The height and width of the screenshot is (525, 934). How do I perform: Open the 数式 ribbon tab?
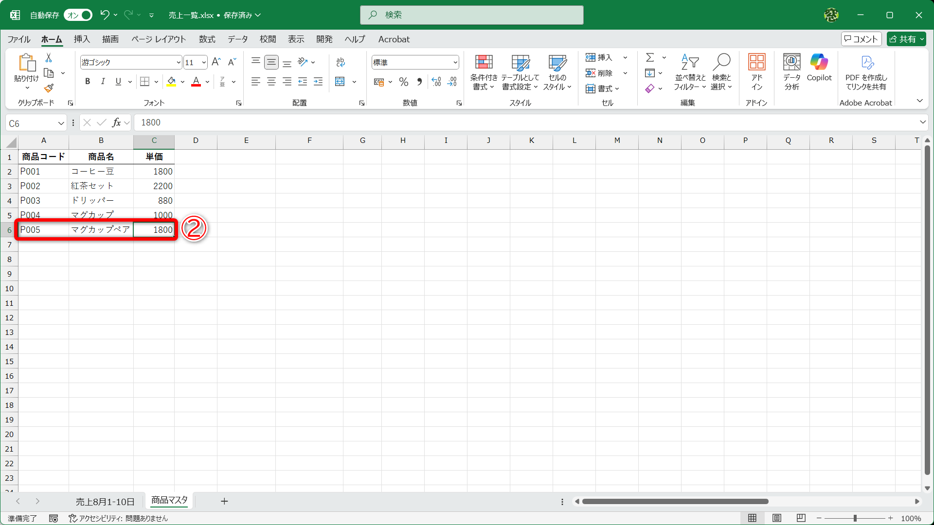(207, 39)
